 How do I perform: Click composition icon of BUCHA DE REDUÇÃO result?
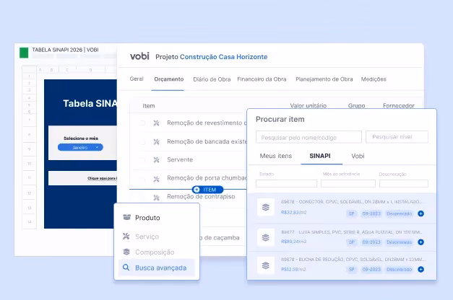(266, 265)
